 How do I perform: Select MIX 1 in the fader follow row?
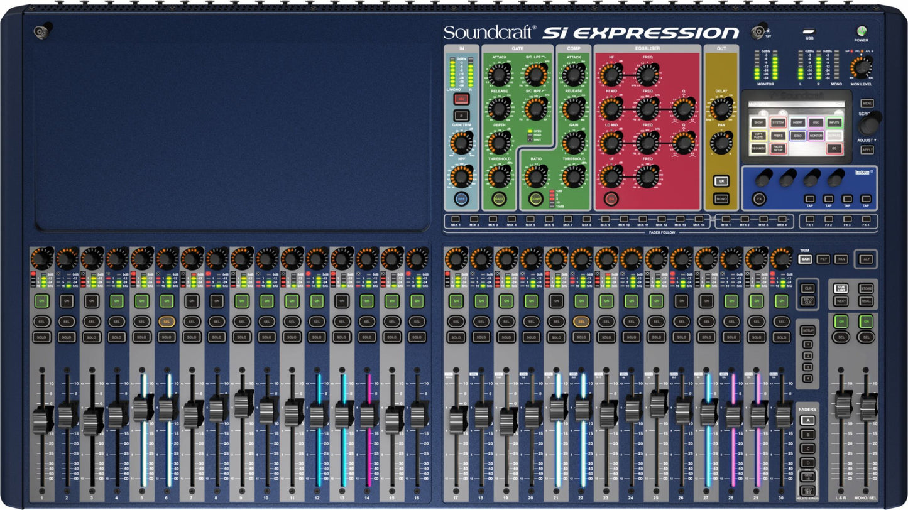[x=457, y=218]
